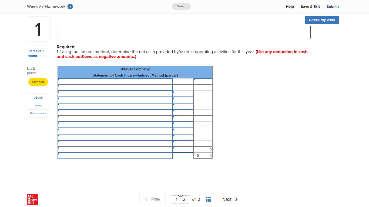369x207 pixels.
Task: Click the Saved status pill
Action: coord(181,6)
